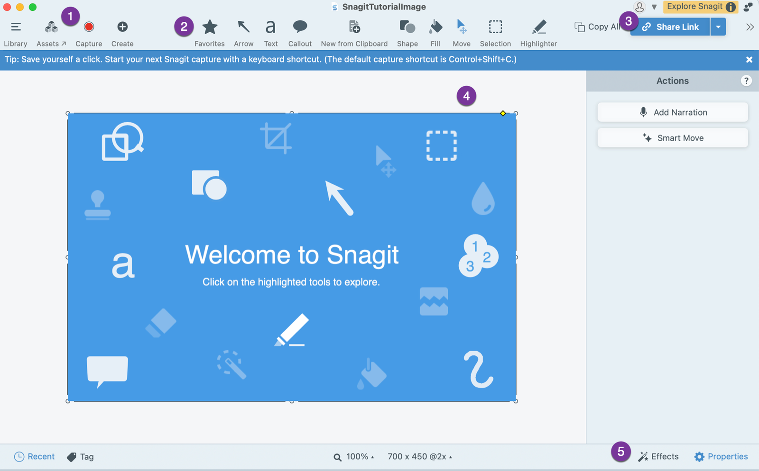Select the Selection tool
The width and height of the screenshot is (759, 471).
495,34
